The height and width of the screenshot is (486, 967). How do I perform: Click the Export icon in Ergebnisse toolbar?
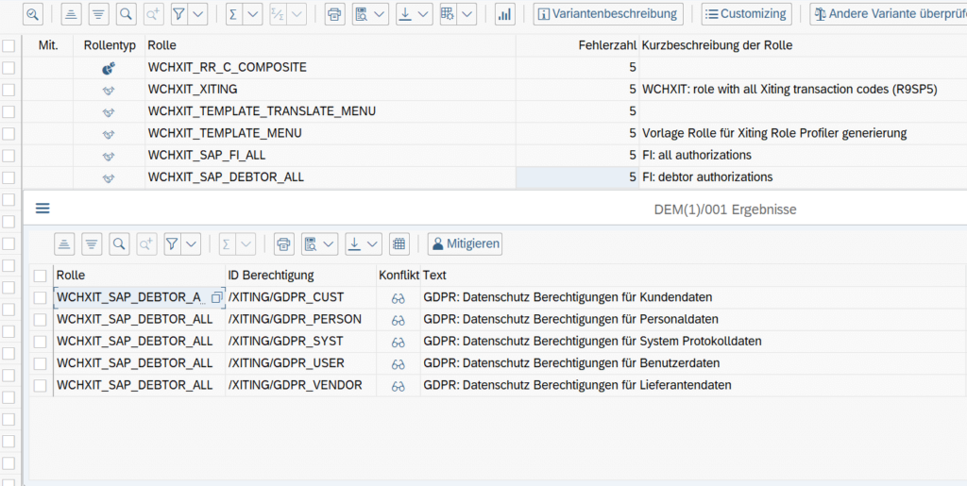353,243
